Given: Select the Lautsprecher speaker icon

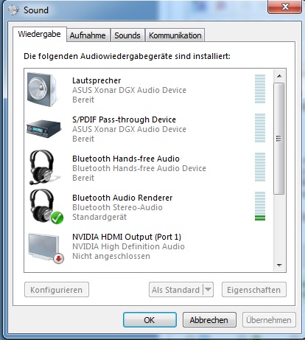Looking at the screenshot, I should click(x=43, y=89).
